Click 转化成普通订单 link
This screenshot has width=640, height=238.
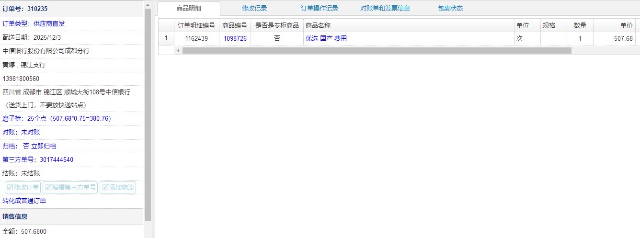[24, 201]
